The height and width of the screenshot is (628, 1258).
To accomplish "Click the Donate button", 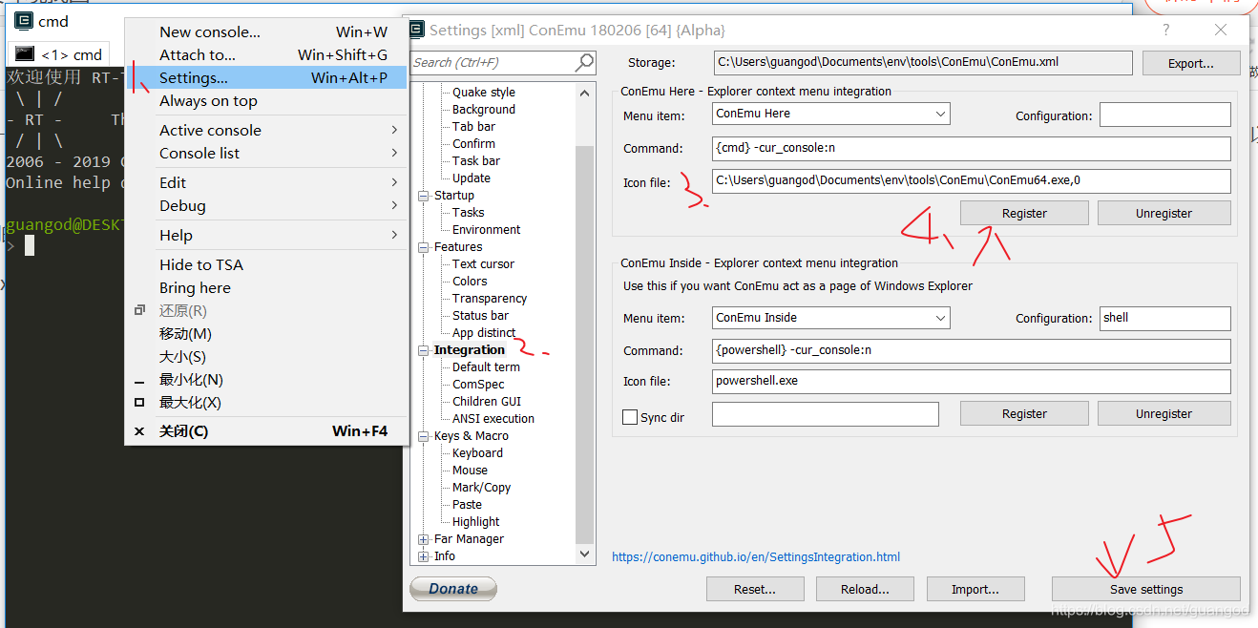I will [x=453, y=589].
